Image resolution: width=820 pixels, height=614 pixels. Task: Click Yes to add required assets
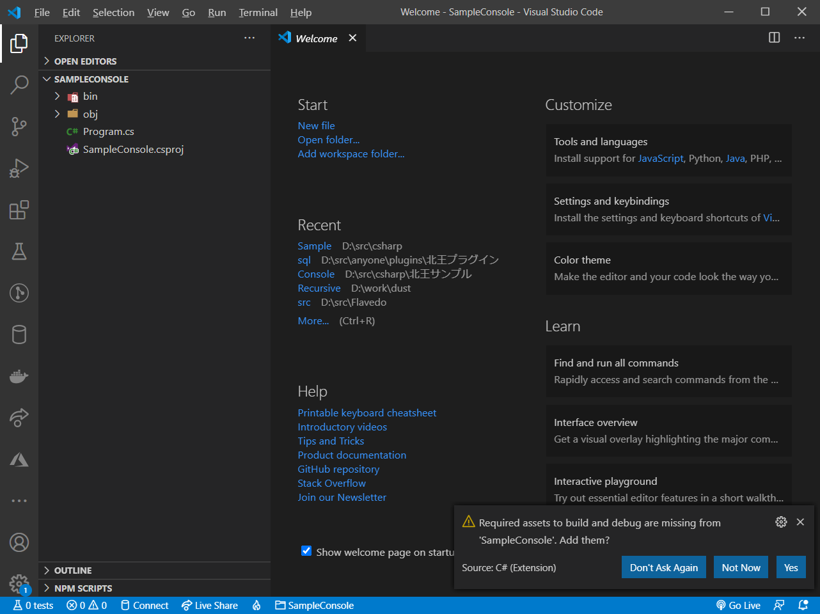[791, 567]
